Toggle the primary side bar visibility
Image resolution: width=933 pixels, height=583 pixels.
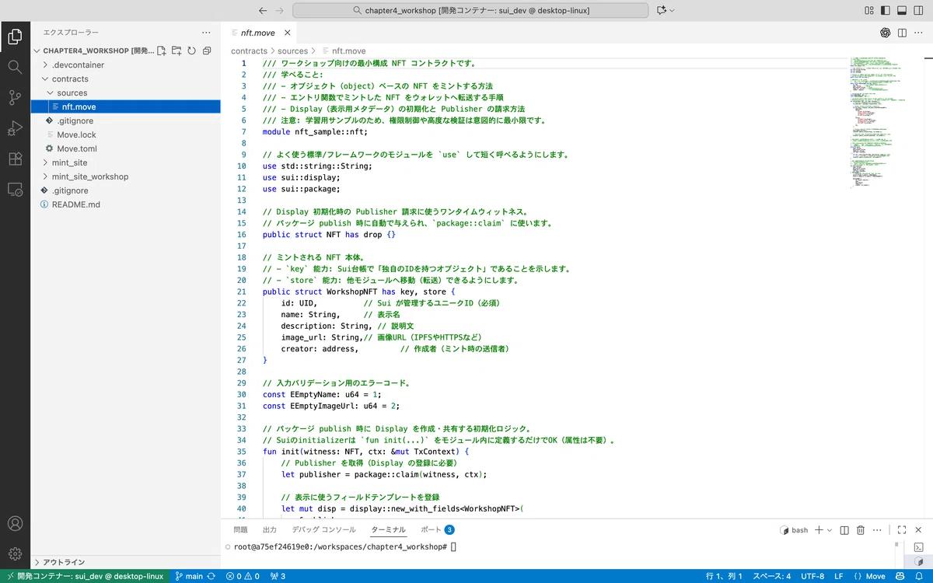(x=885, y=10)
